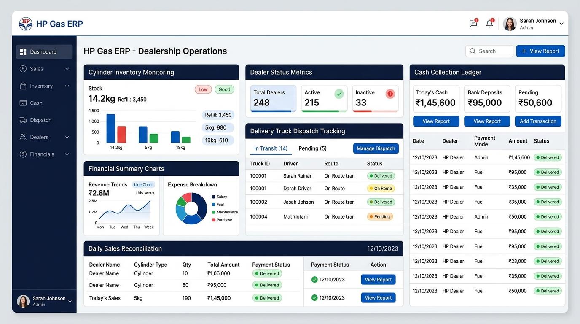The height and width of the screenshot is (324, 580).
Task: Expand the Inventory submenu chevron
Action: tap(67, 86)
